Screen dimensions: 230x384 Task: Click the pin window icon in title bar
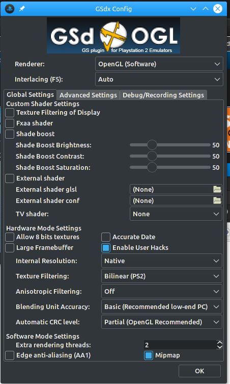coord(22,9)
